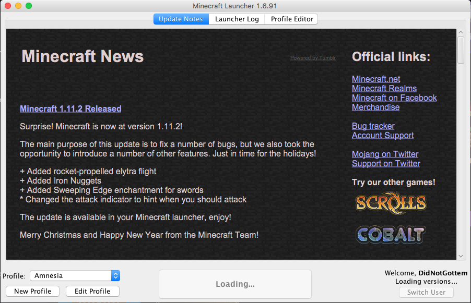This screenshot has width=471, height=303.
Task: Click the 'Try our other games!' text
Action: [394, 183]
